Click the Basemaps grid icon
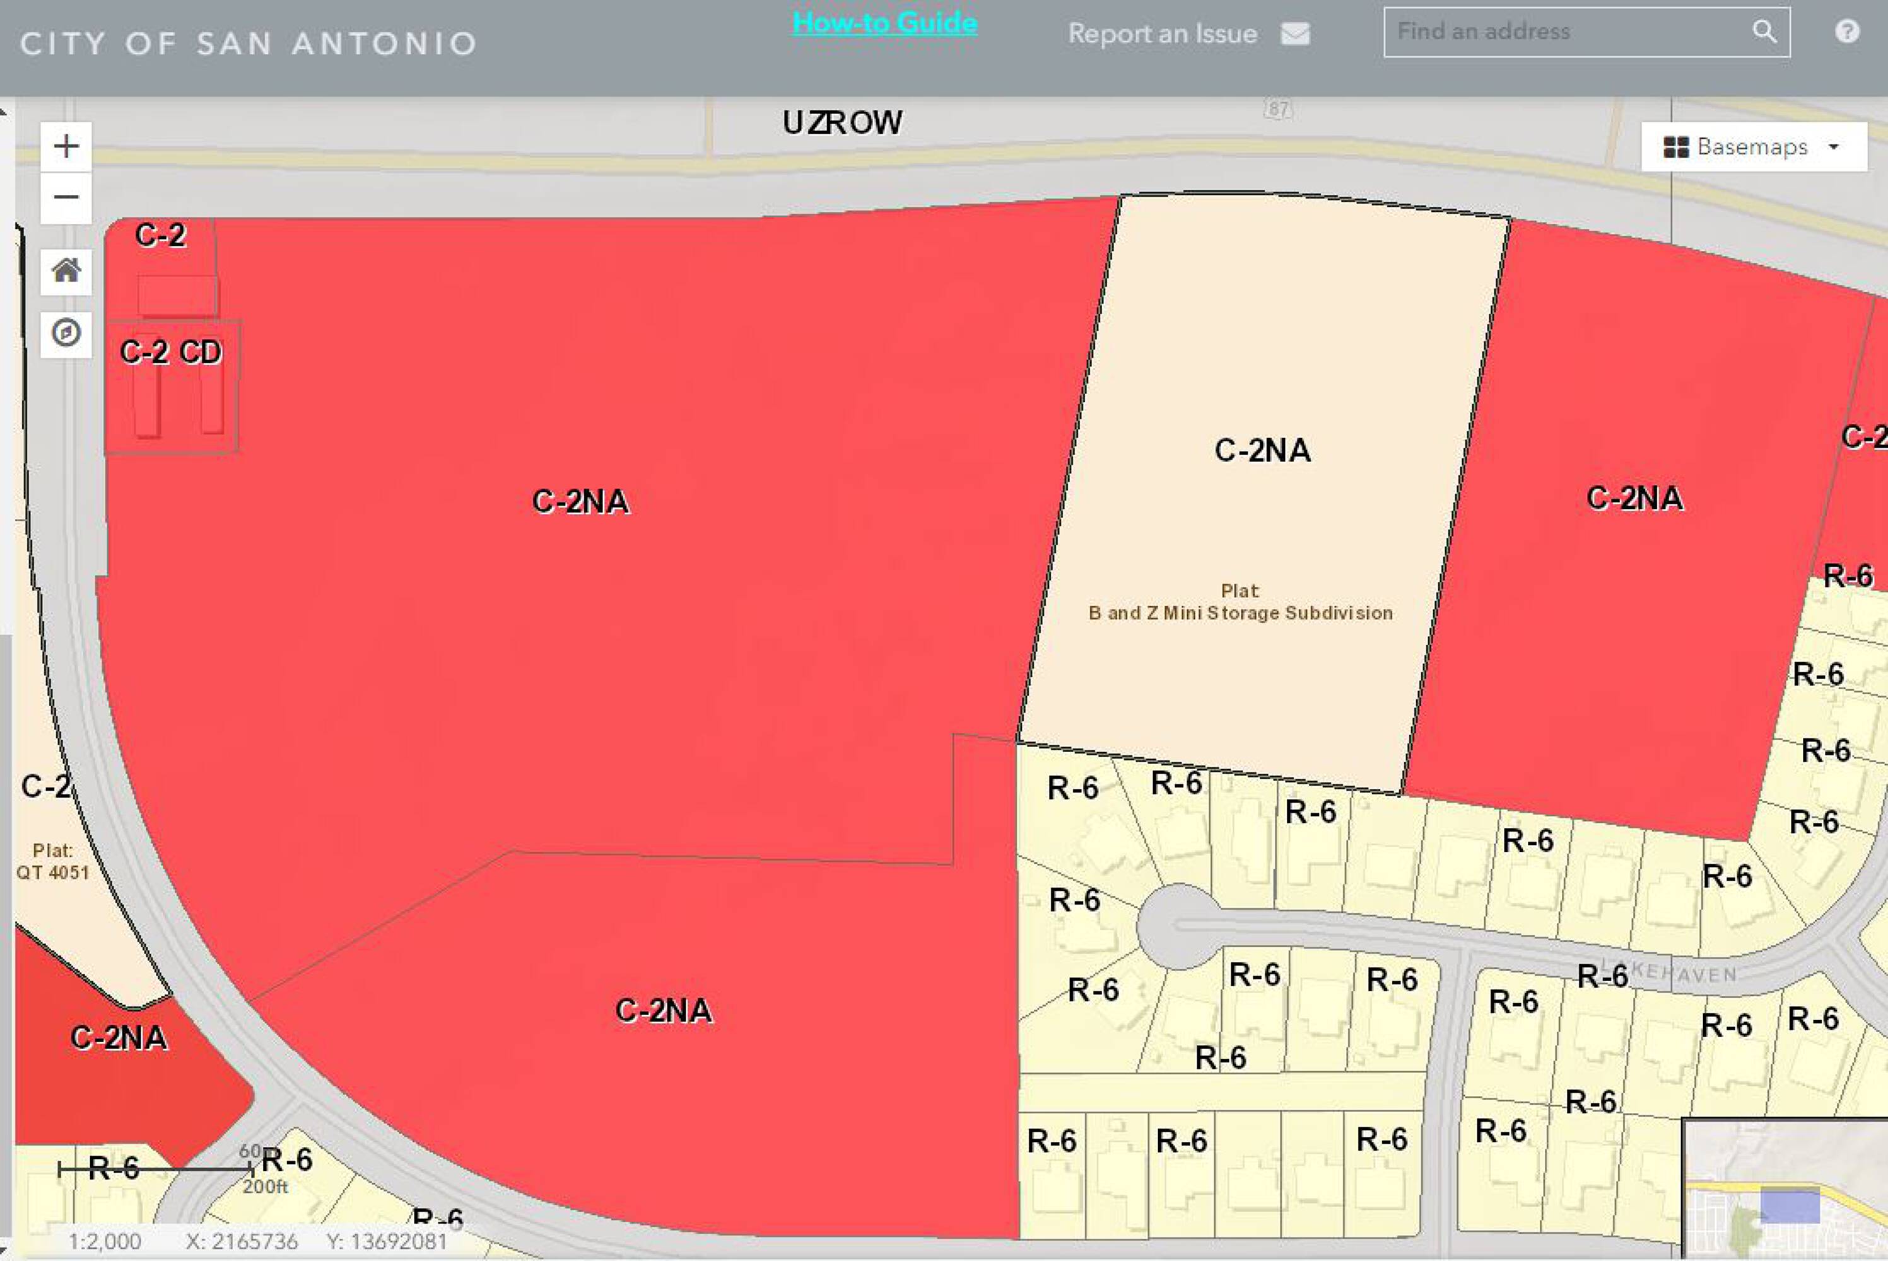 tap(1675, 147)
